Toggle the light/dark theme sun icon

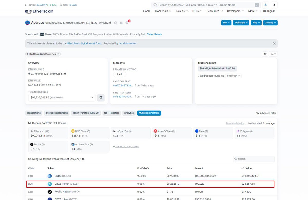click(266, 5)
